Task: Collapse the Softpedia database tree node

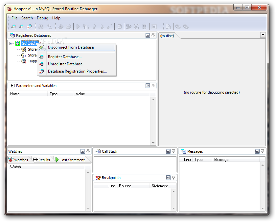Action: point(11,43)
